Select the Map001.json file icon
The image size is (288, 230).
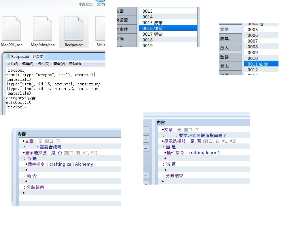pos(12,29)
